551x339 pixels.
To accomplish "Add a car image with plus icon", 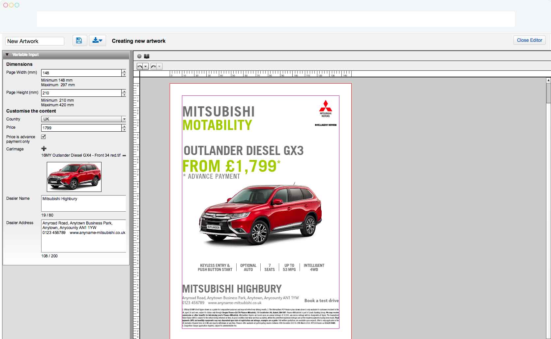I will [x=44, y=149].
